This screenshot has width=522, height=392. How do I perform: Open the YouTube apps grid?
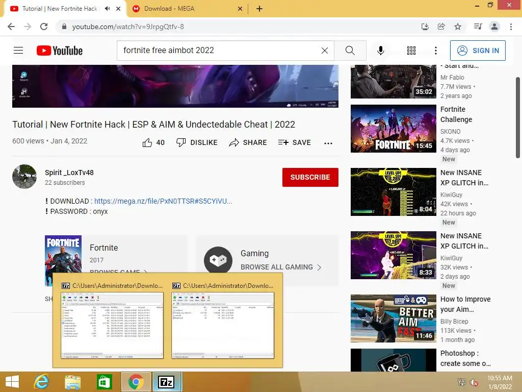[411, 51]
